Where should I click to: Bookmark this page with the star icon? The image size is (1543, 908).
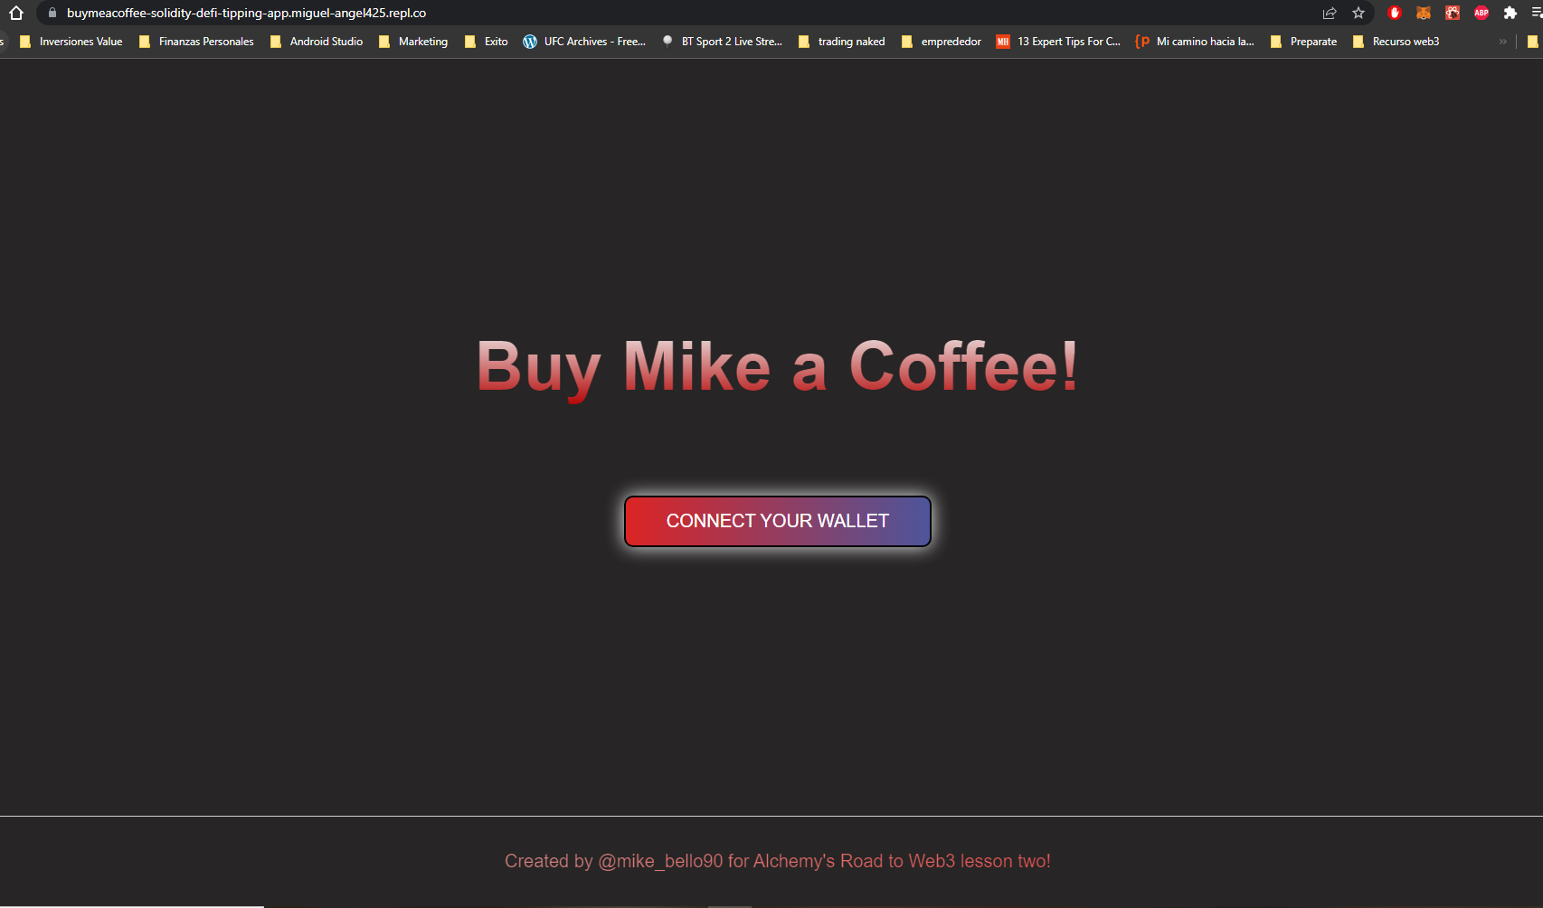pos(1358,13)
